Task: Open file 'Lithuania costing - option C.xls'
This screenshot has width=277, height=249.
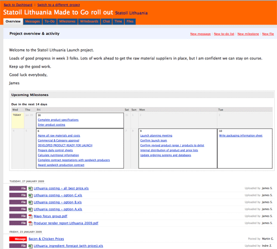Action: click(x=58, y=195)
